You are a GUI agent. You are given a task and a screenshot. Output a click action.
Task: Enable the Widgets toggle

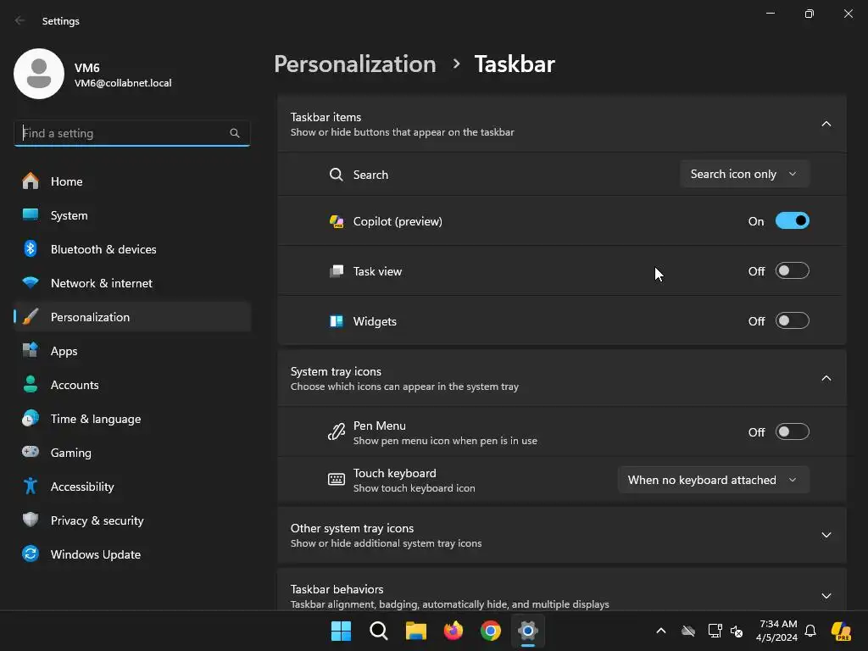click(x=793, y=320)
